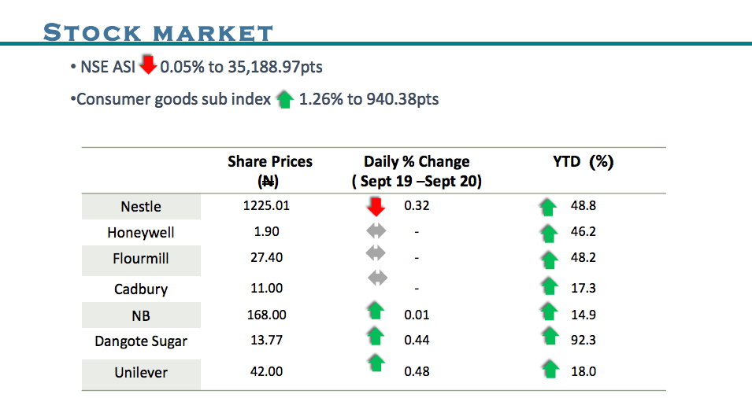Click the red down arrow beside NSE ASI
This screenshot has height=398, width=752.
click(x=148, y=65)
